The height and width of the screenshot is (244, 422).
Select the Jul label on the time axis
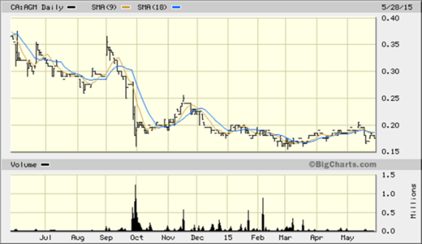click(x=46, y=238)
